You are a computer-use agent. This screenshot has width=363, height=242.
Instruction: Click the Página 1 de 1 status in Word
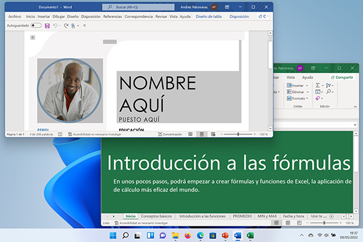click(15, 134)
